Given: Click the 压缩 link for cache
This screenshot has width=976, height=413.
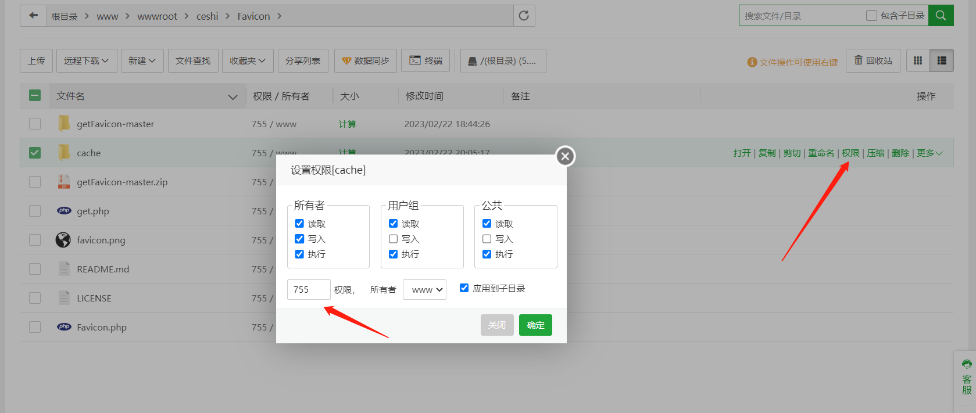Looking at the screenshot, I should pyautogui.click(x=875, y=153).
